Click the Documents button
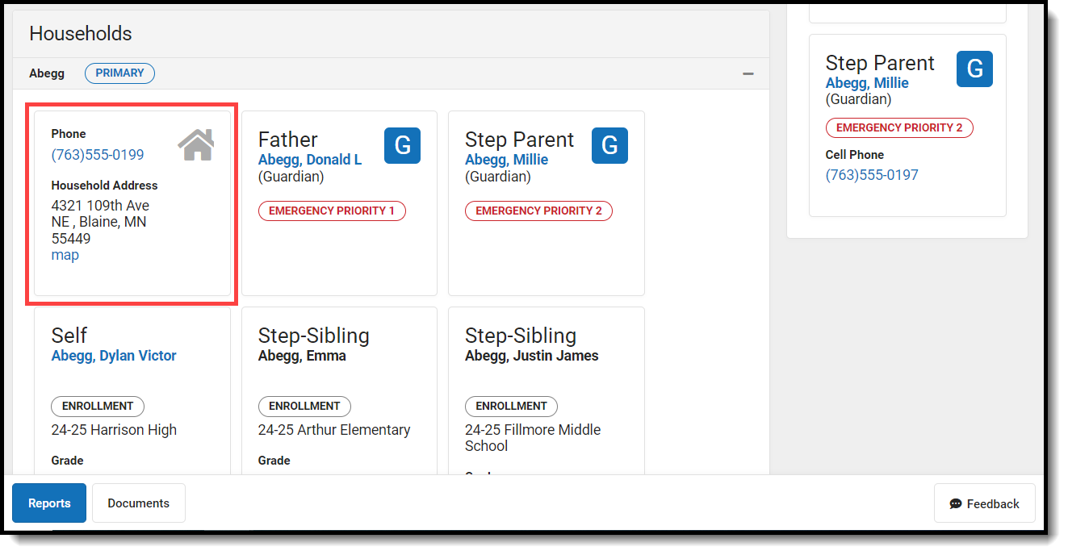This screenshot has width=1068, height=555. point(139,503)
